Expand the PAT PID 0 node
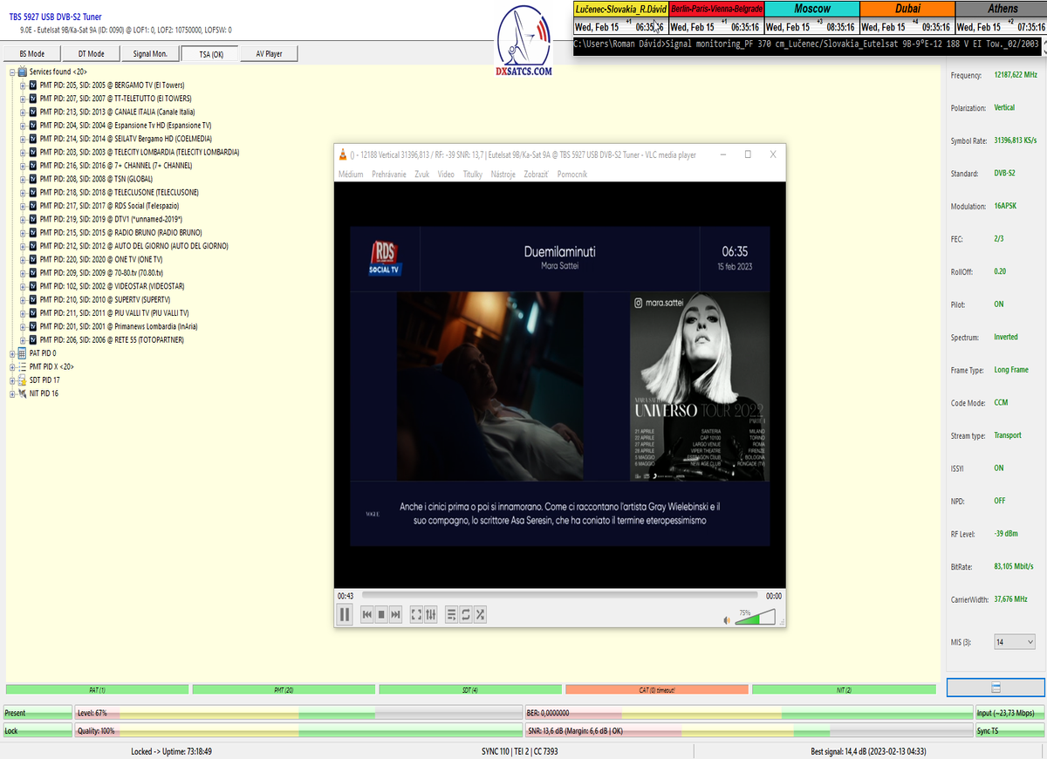Image resolution: width=1047 pixels, height=759 pixels. pos(12,353)
